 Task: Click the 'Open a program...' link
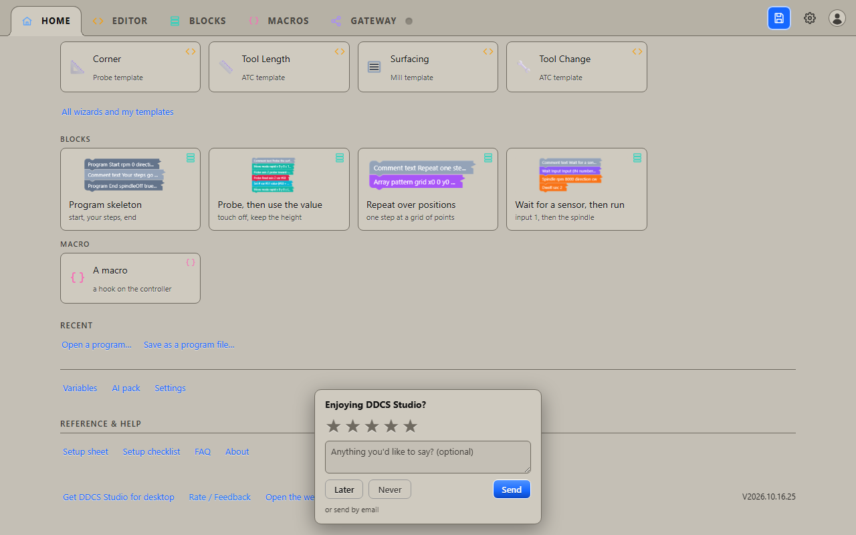coord(96,344)
